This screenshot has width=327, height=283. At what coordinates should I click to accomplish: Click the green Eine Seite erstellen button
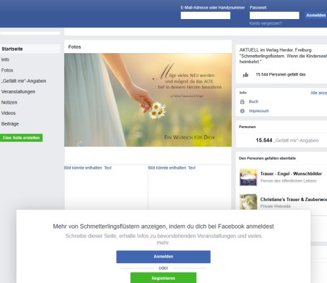(21, 138)
